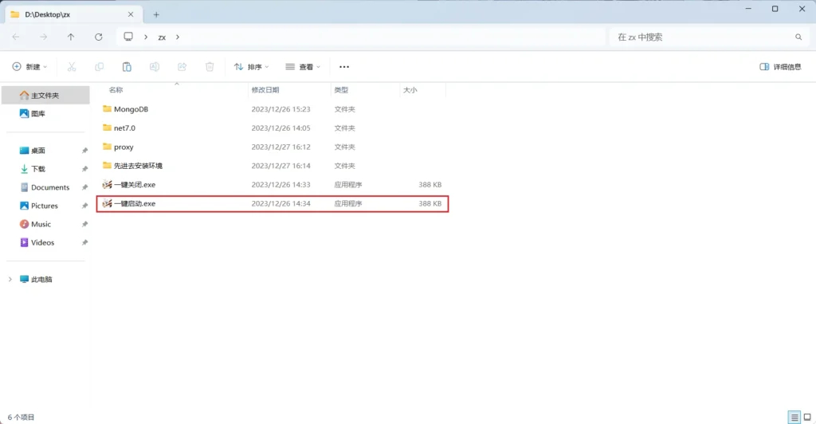Click the 一键启动.exe application icon
Viewport: 816px width, 424px height.
pos(108,203)
